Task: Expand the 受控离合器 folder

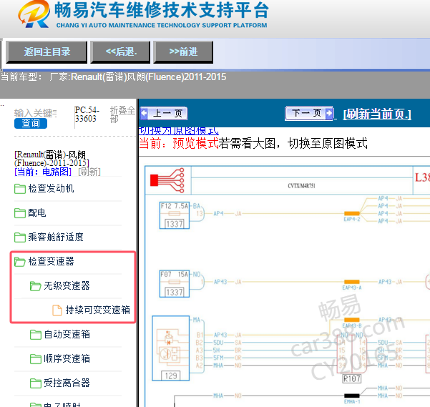Action: (x=67, y=383)
